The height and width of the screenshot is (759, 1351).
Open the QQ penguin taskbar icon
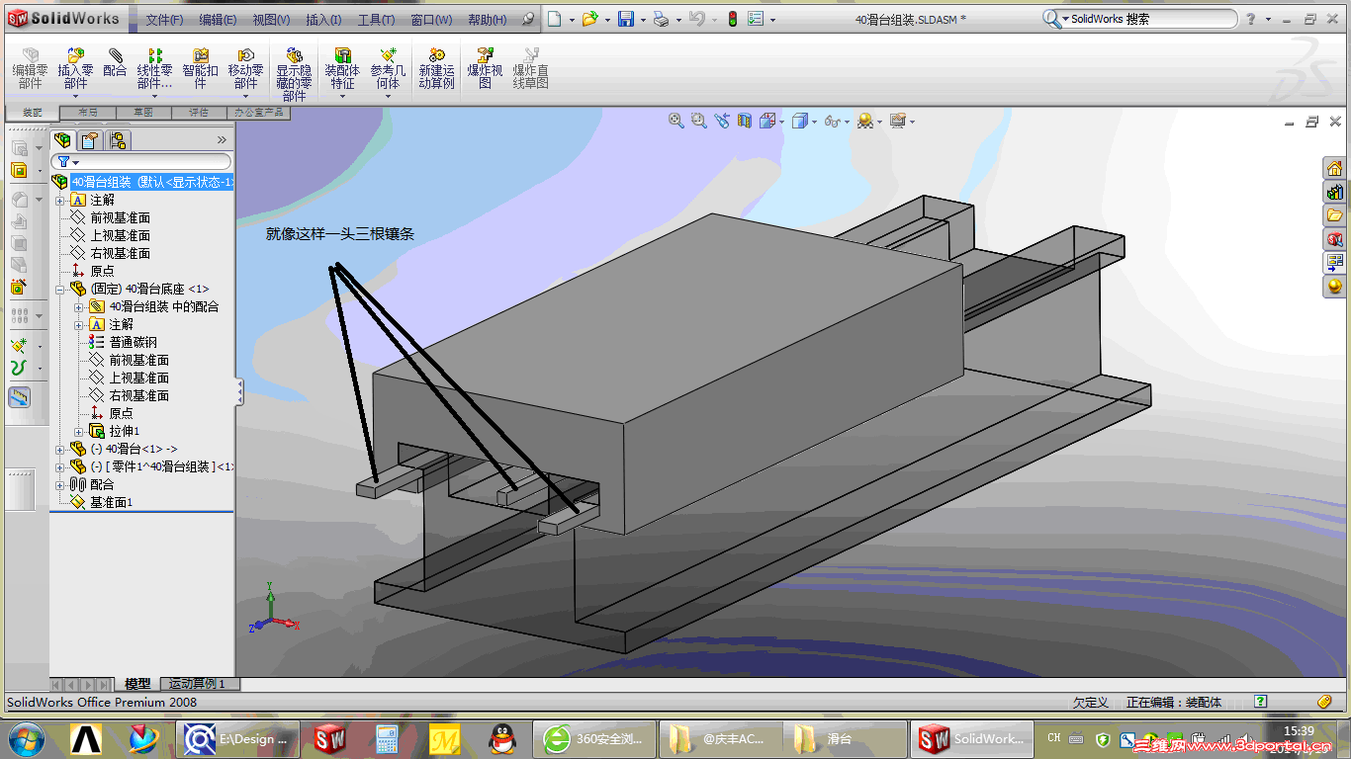pyautogui.click(x=502, y=738)
